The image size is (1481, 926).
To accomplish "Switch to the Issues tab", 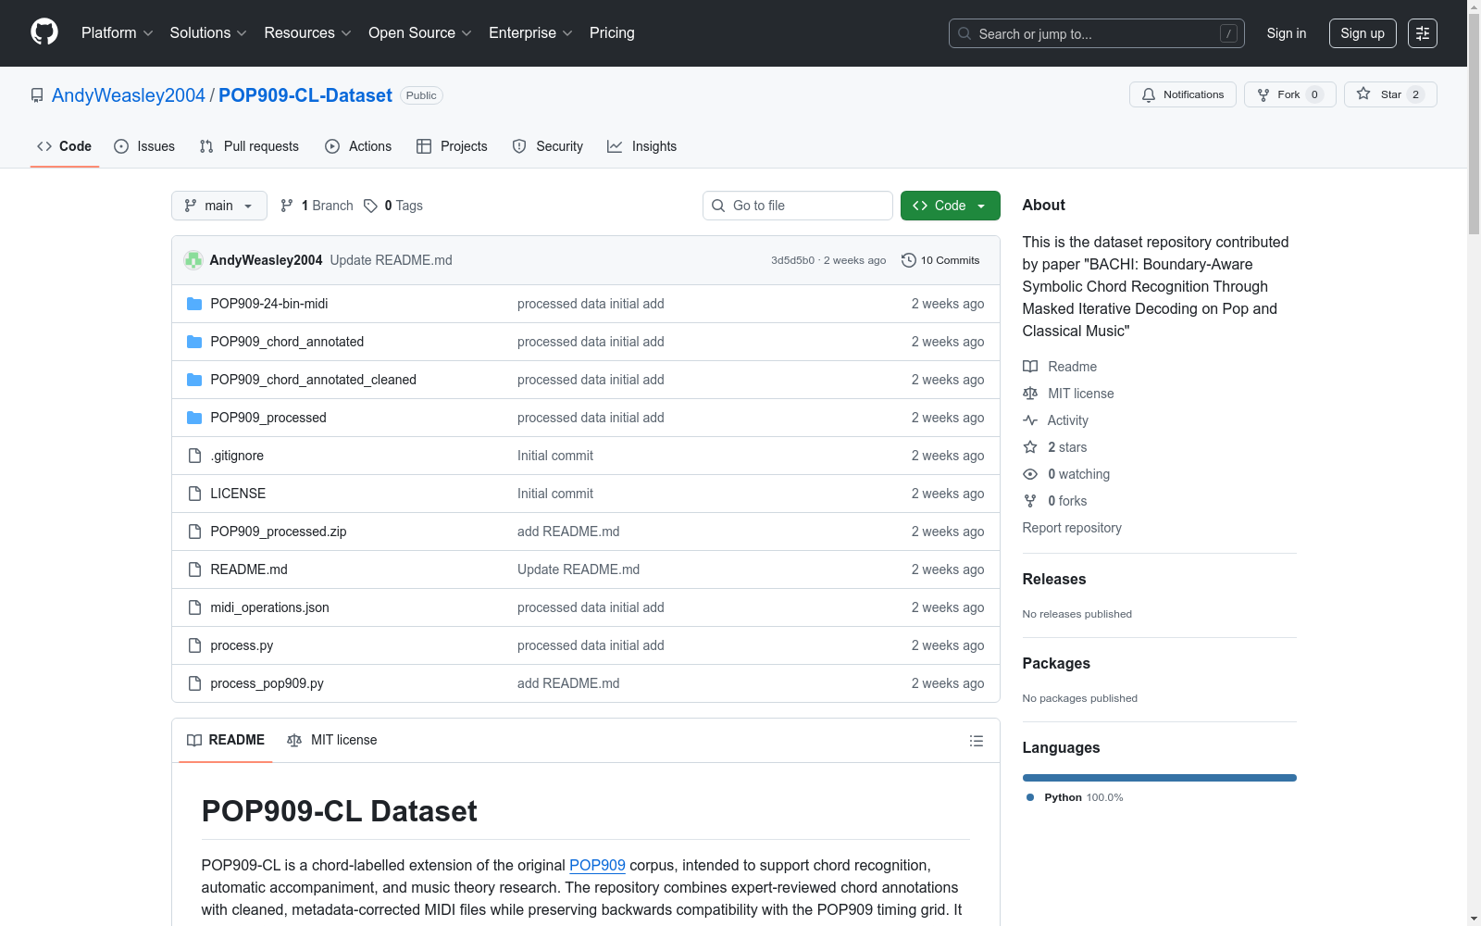I will (x=144, y=146).
